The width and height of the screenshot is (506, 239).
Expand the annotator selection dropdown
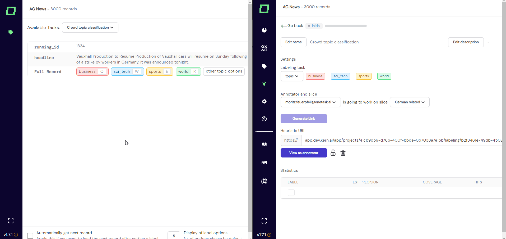(310, 102)
